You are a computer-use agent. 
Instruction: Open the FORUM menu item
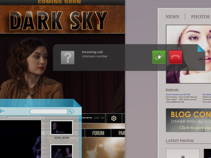pyautogui.click(x=98, y=133)
